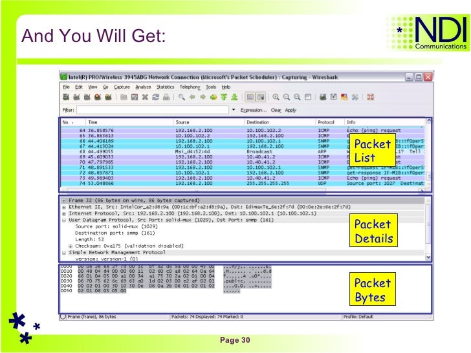Open the help lifebuoy toolbar icon
Screen dimensions: 471x353
[370, 97]
